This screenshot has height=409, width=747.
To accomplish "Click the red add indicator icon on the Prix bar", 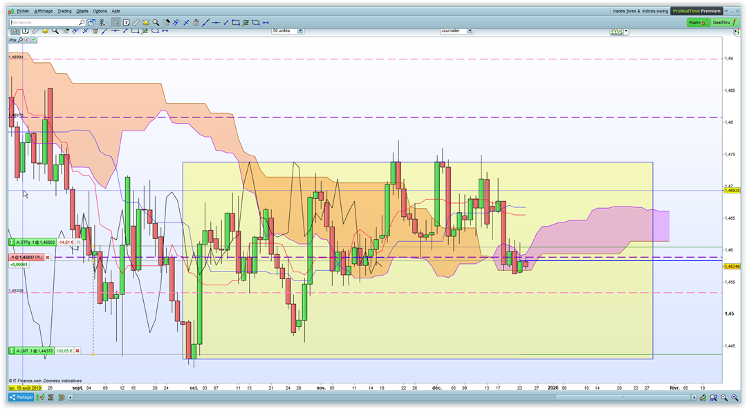I will point(27,40).
